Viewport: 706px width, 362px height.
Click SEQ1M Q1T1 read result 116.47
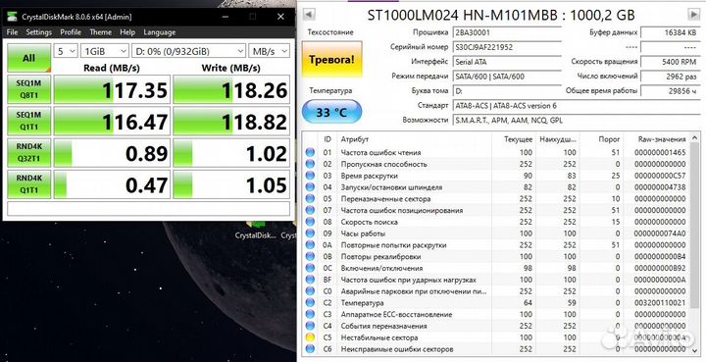(x=112, y=121)
